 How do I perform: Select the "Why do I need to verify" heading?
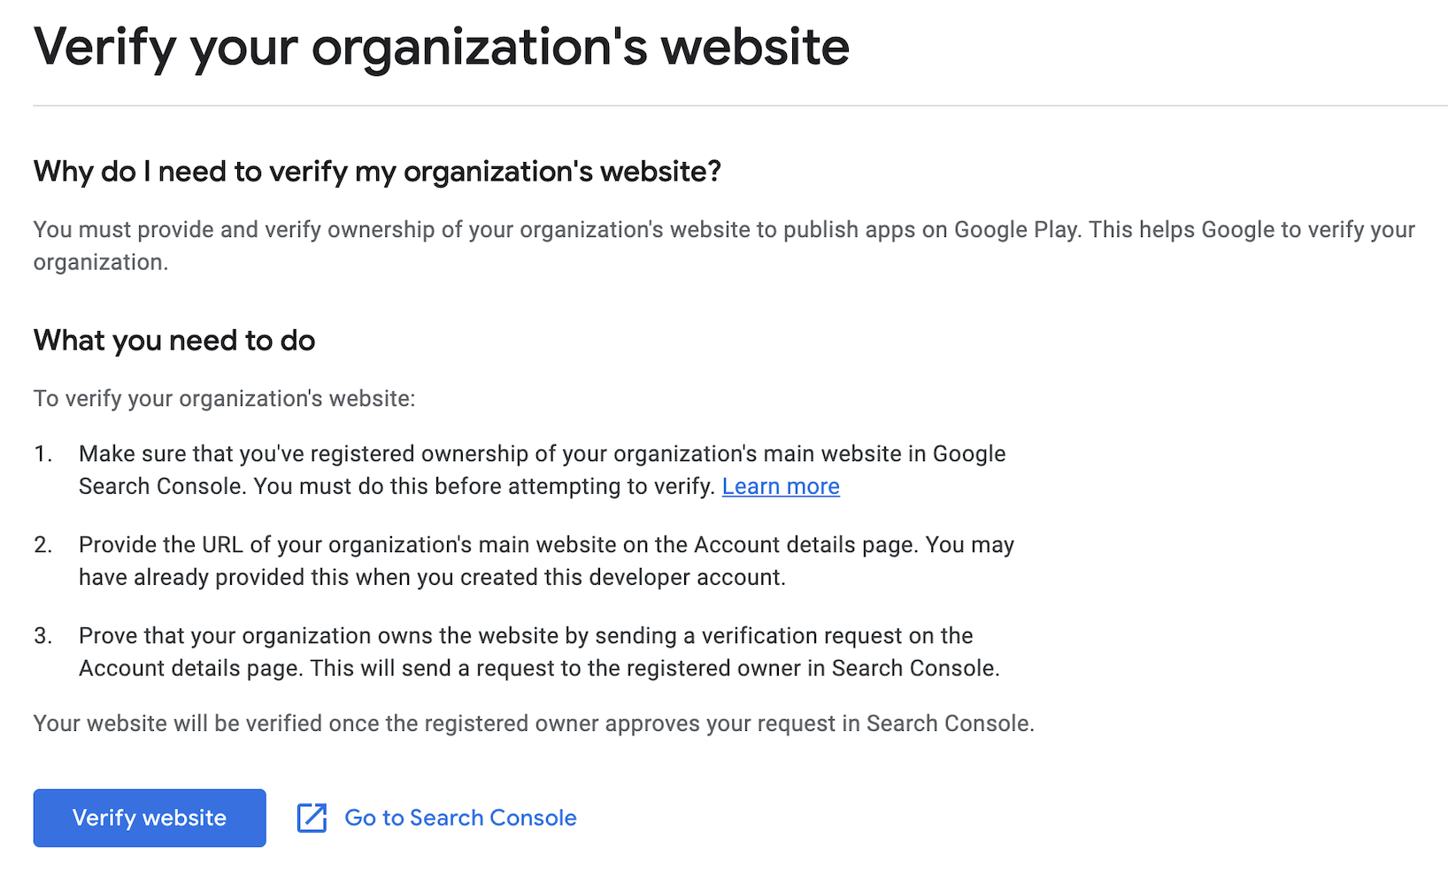pos(377,172)
